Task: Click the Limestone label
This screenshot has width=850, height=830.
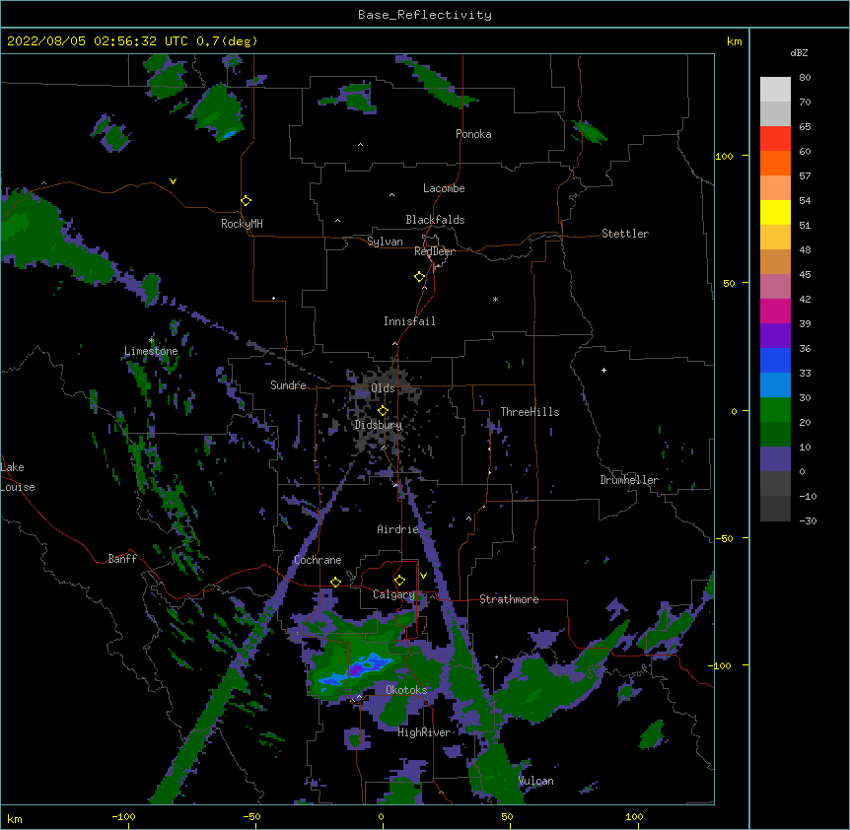Action: [151, 351]
